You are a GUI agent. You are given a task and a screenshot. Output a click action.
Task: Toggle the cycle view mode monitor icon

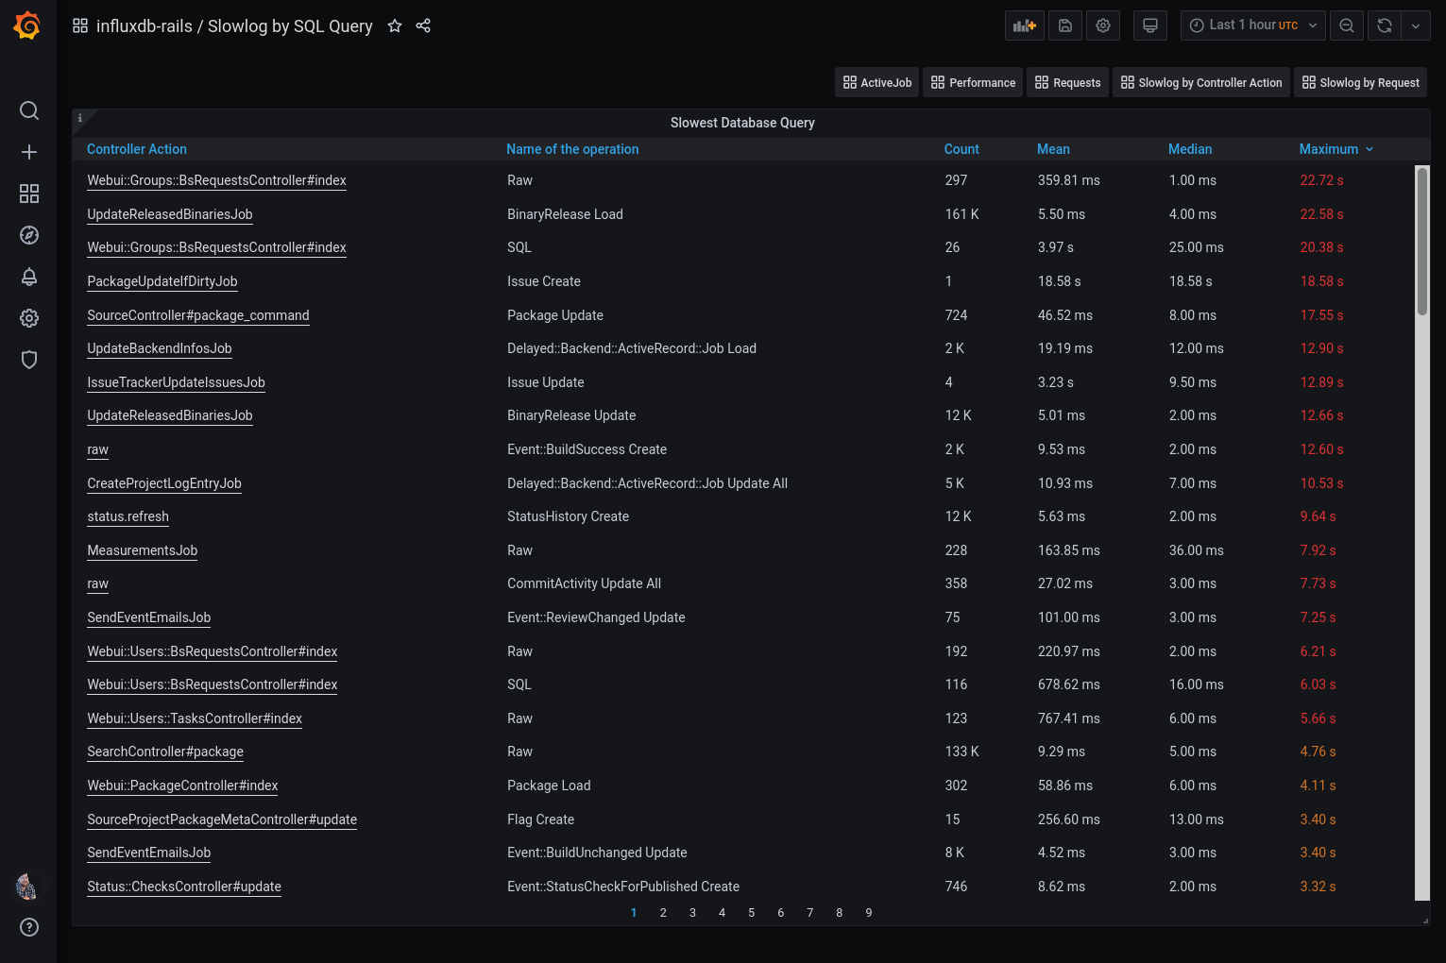[1149, 25]
